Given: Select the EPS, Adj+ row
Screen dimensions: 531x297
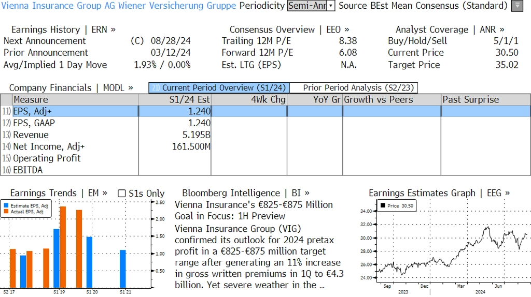Looking at the screenshot, I should [265, 111].
